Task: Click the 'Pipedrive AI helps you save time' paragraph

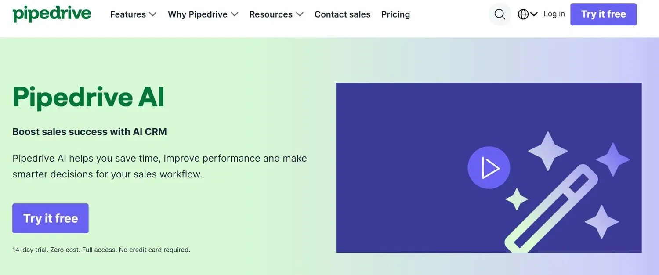Action: [x=159, y=166]
